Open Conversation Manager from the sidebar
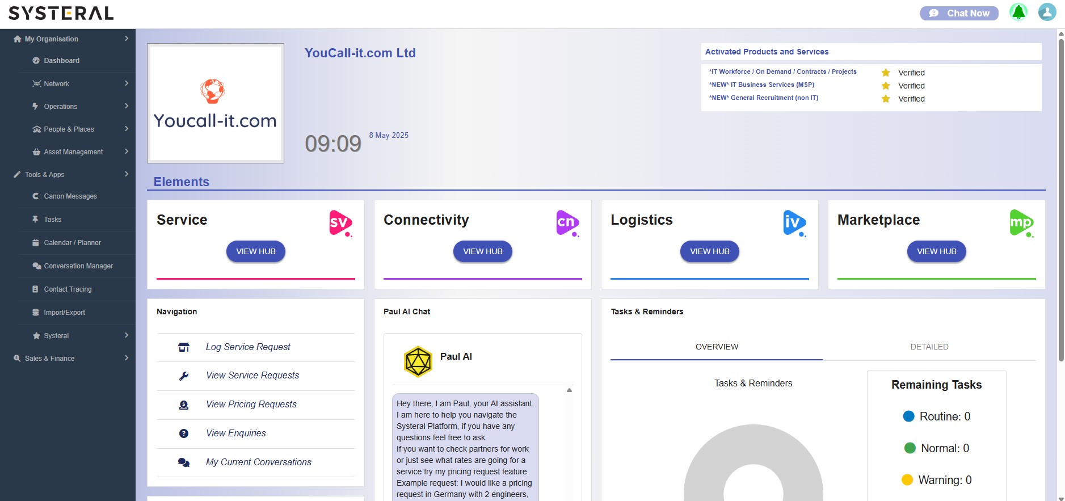This screenshot has height=501, width=1065. 78,266
